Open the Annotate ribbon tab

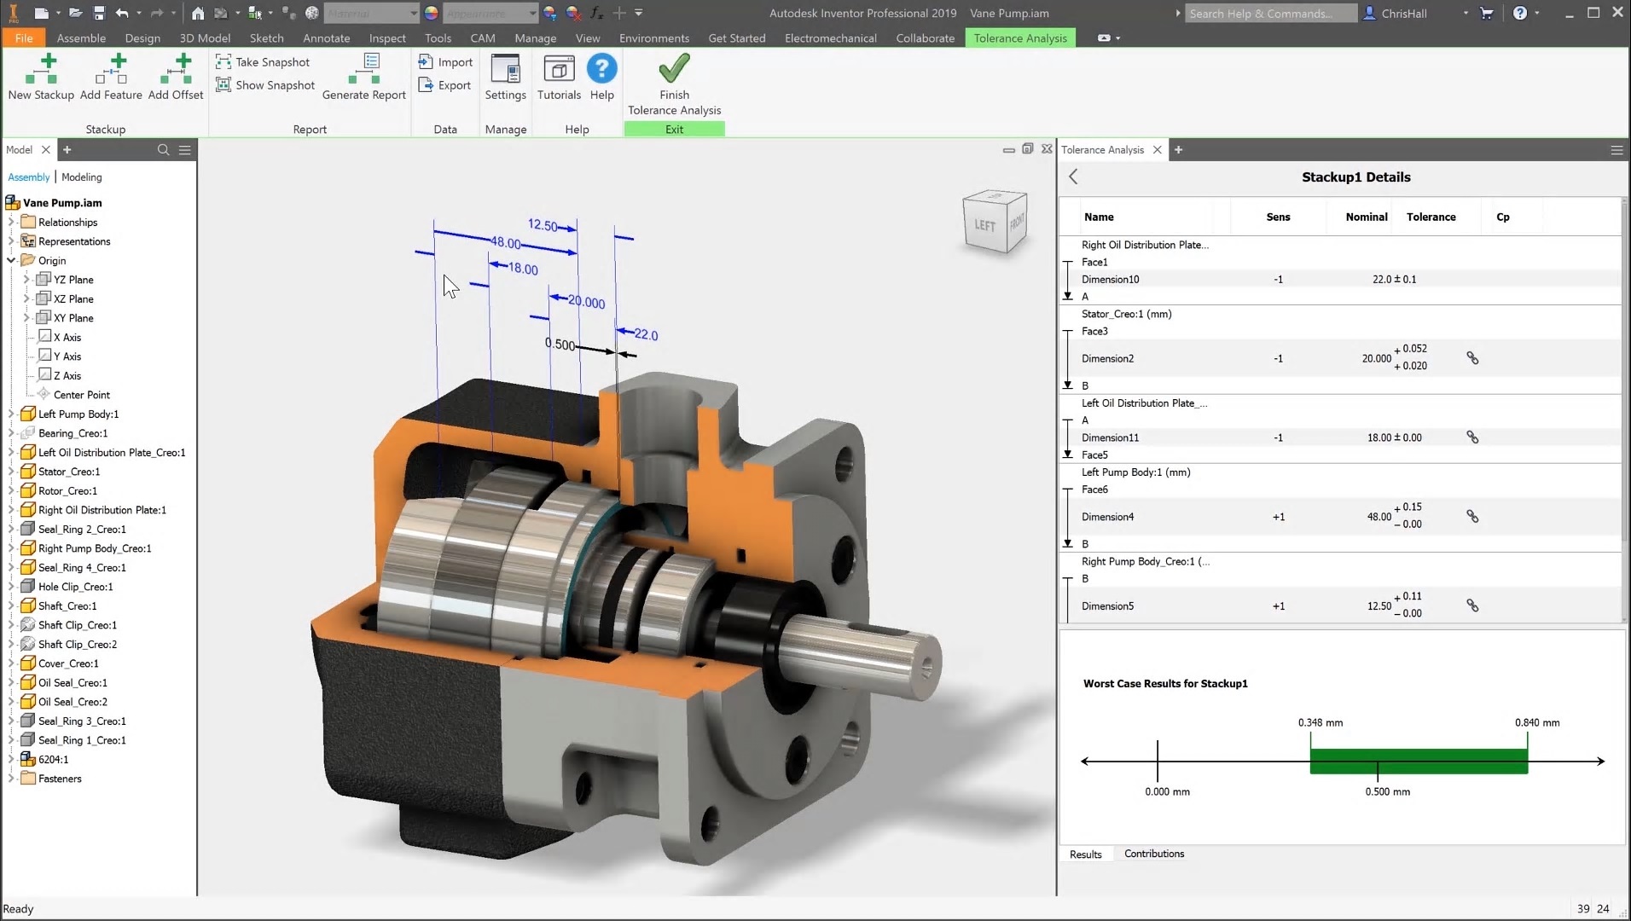click(325, 38)
